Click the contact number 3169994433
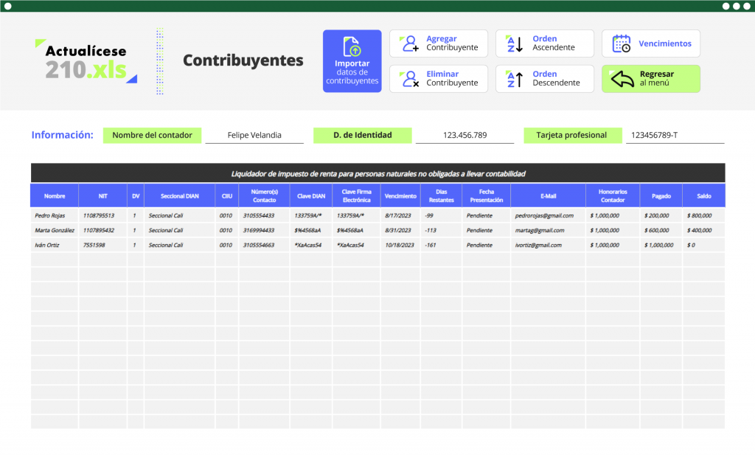755x455 pixels. (x=265, y=230)
